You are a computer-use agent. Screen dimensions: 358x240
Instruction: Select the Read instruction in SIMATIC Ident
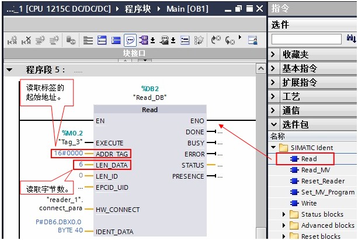tap(309, 159)
